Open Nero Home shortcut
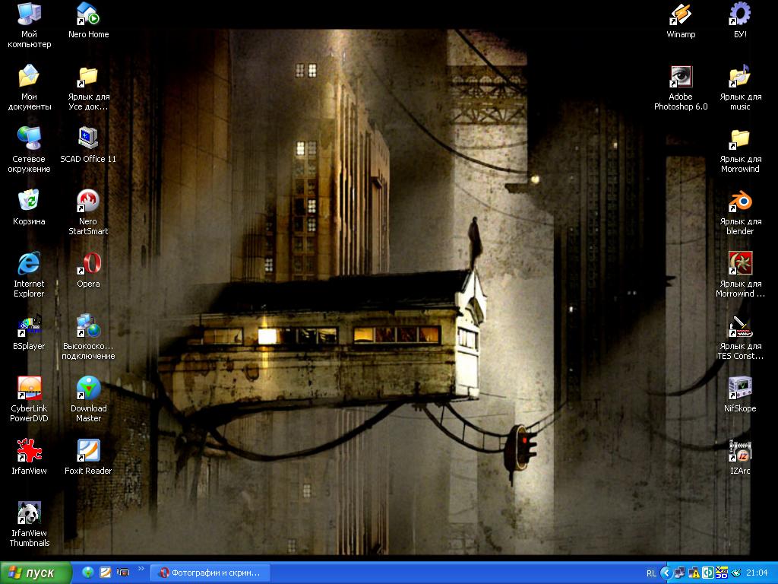 tap(88, 21)
